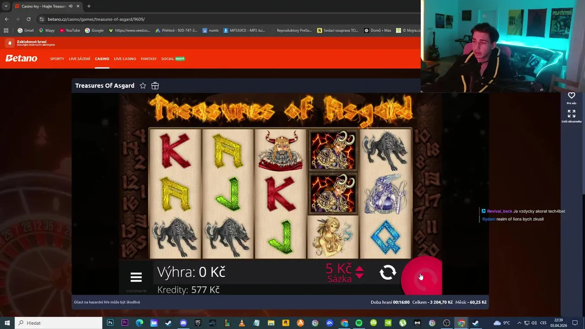Viewport: 585px width, 329px height.
Task: Open the CES keyboard language switcher
Action: [x=543, y=323]
